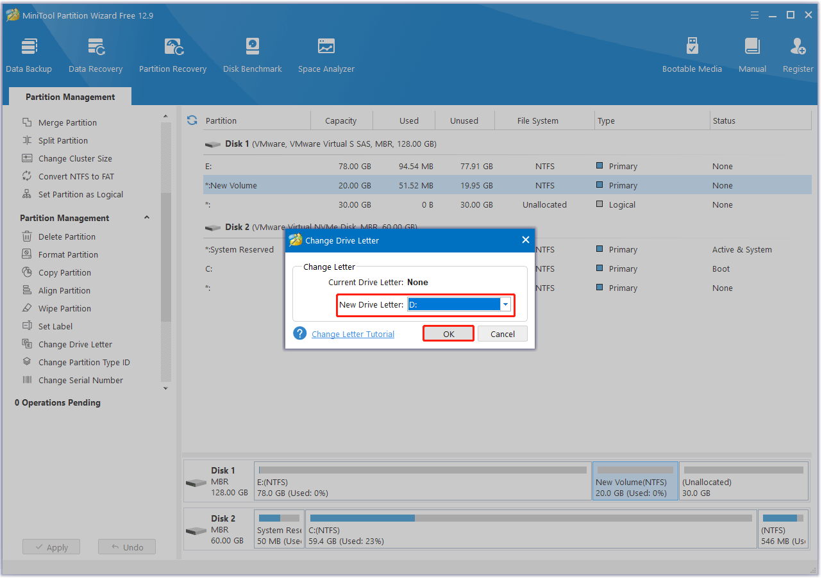
Task: Click the help question mark icon
Action: coord(299,333)
